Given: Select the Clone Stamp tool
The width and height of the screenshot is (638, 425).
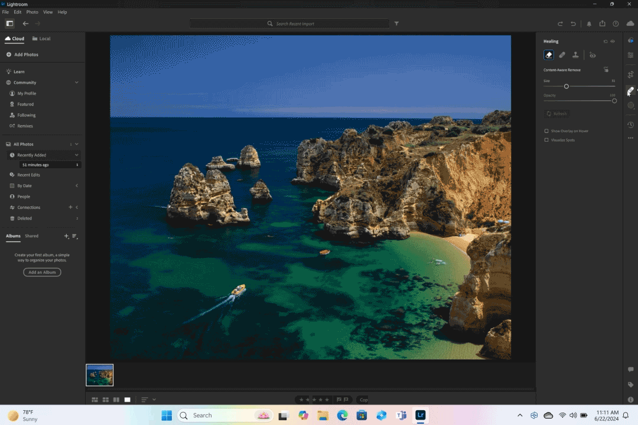Looking at the screenshot, I should (x=576, y=54).
